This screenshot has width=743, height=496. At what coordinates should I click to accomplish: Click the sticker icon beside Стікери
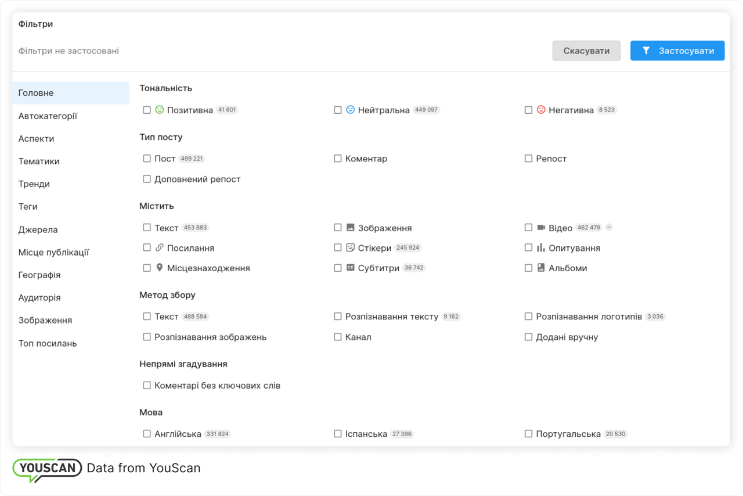coord(350,248)
